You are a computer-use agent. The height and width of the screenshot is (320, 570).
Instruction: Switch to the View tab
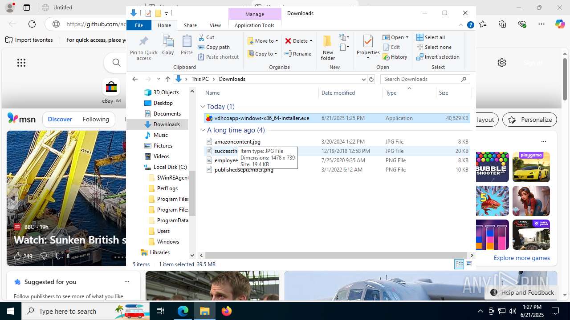[215, 25]
